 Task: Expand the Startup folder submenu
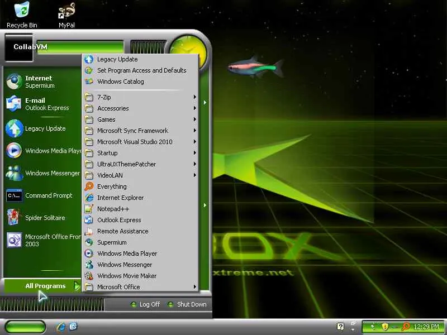pos(141,153)
